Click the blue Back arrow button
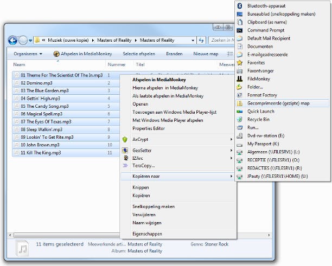332x266 pixels. point(12,40)
